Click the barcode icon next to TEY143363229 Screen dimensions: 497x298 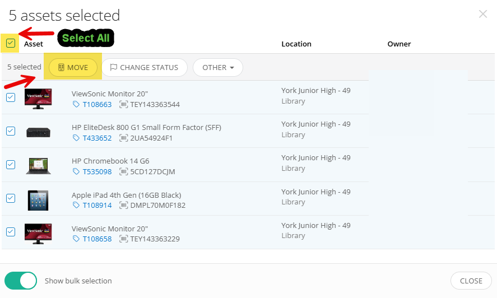coord(123,239)
